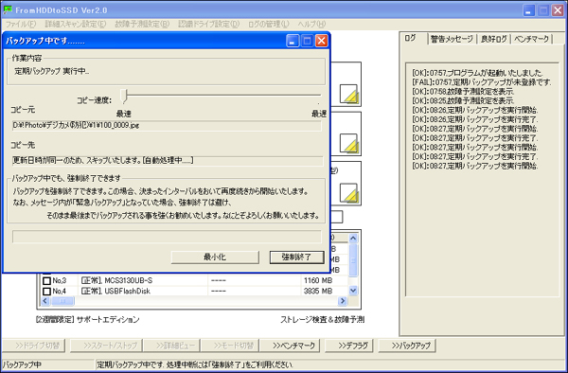The height and width of the screenshot is (373, 568).
Task: Open the 詳細スキャン設定(E) menu
Action: click(x=76, y=25)
